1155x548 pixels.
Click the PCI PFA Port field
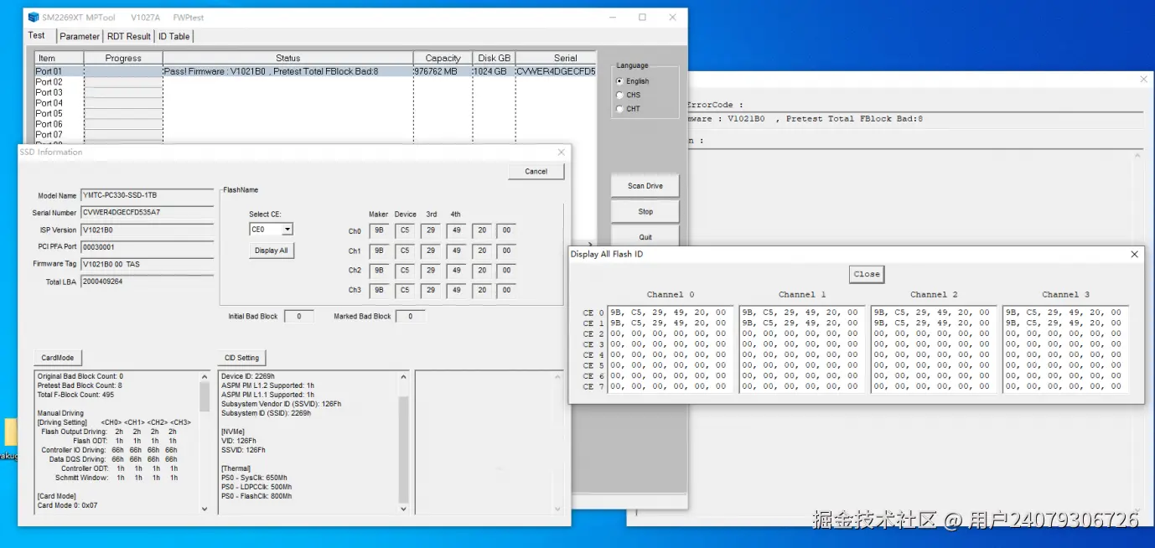click(148, 247)
